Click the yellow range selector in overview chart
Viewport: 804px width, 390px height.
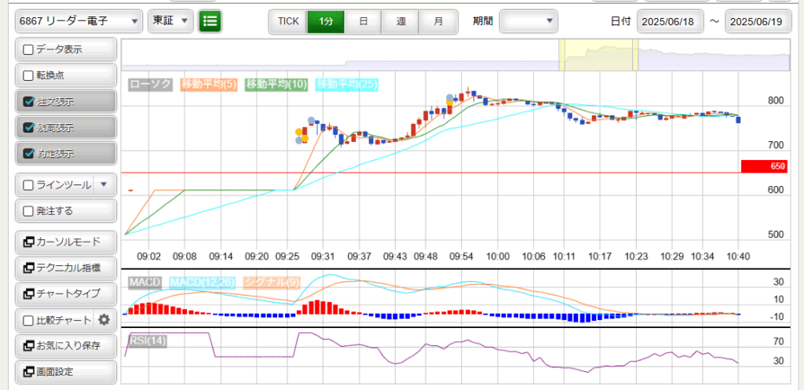tap(598, 54)
